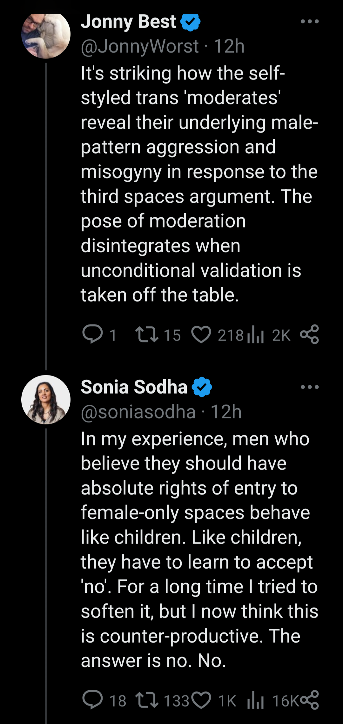
Task: Open Jonny Best display name
Action: pyautogui.click(x=128, y=22)
